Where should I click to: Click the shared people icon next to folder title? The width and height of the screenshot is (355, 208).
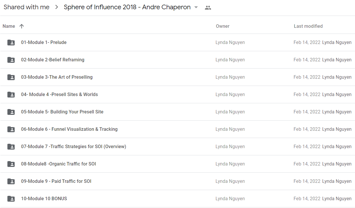point(208,8)
